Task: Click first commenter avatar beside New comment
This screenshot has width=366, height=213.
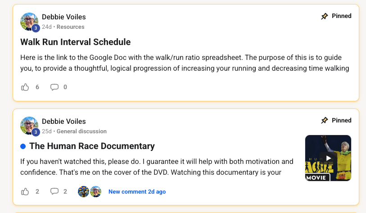Action: coord(83,191)
